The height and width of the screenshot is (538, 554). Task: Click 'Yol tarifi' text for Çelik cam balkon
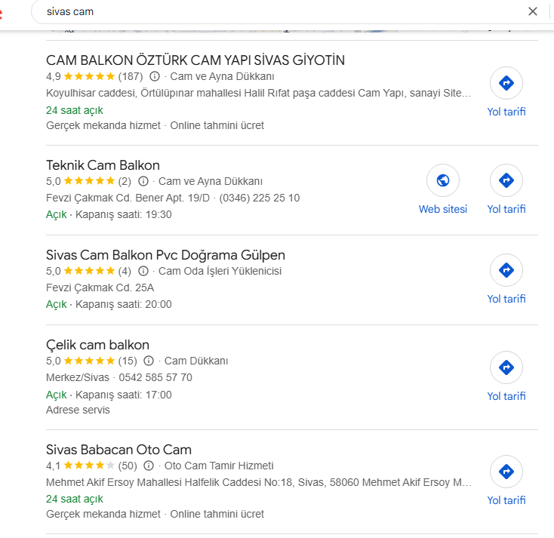[x=506, y=396]
